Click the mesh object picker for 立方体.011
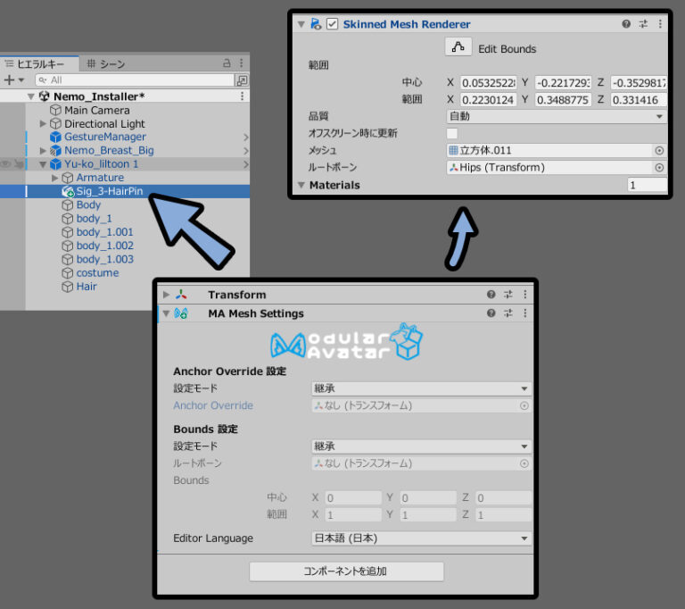 (659, 151)
